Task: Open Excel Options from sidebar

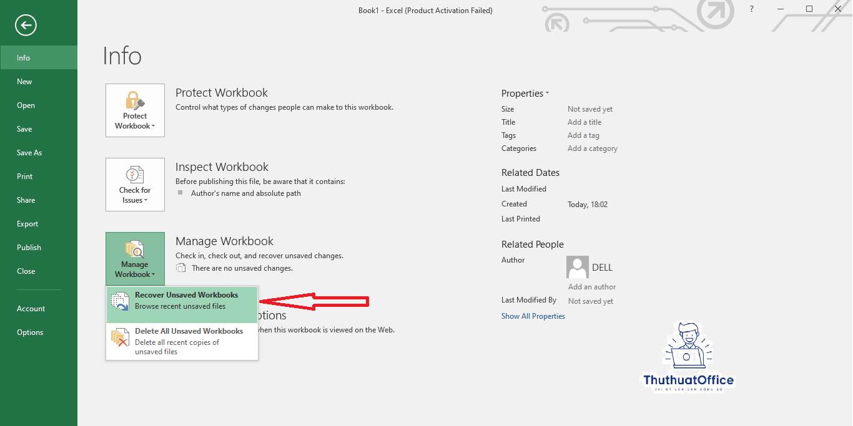Action: pyautogui.click(x=39, y=332)
